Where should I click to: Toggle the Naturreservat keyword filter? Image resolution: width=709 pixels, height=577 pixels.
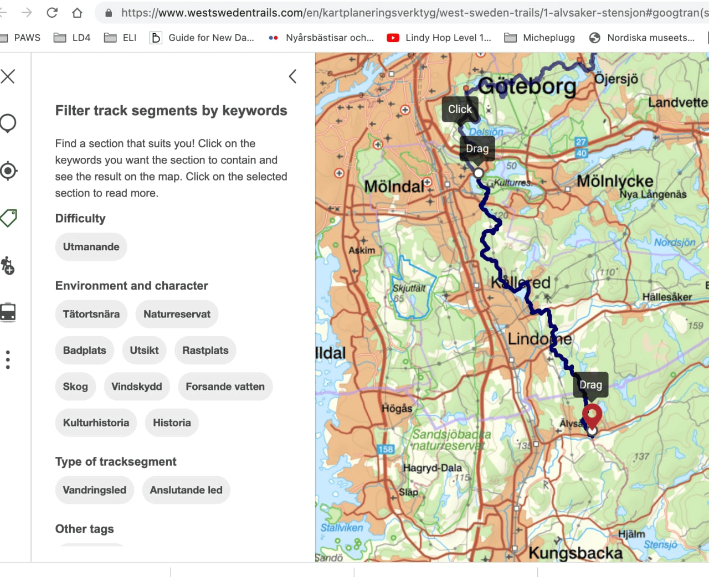coord(177,314)
